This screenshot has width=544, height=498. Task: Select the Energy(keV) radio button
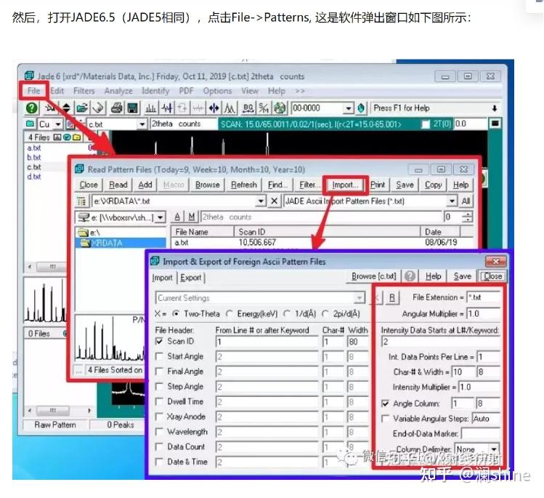pos(230,313)
